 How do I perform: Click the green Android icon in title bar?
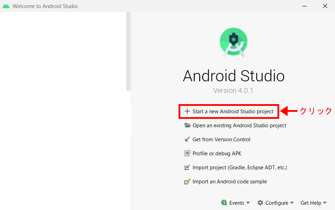tap(6, 6)
